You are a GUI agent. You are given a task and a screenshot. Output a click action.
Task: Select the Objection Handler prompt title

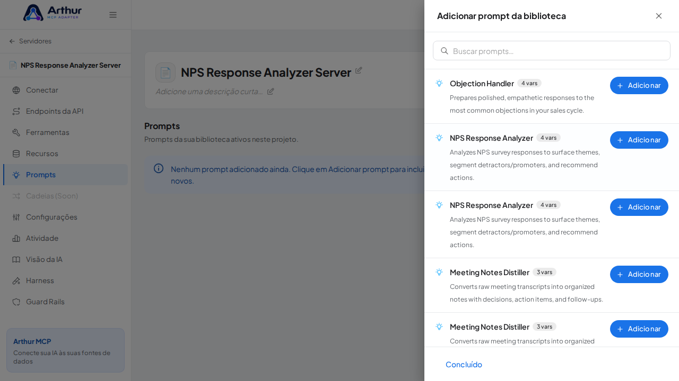point(482,83)
